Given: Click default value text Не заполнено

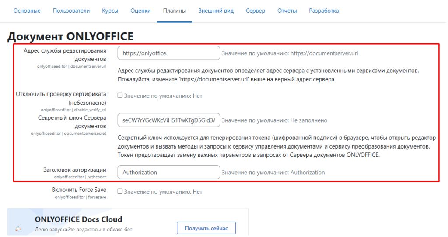Looking at the screenshot, I should coord(309,120).
